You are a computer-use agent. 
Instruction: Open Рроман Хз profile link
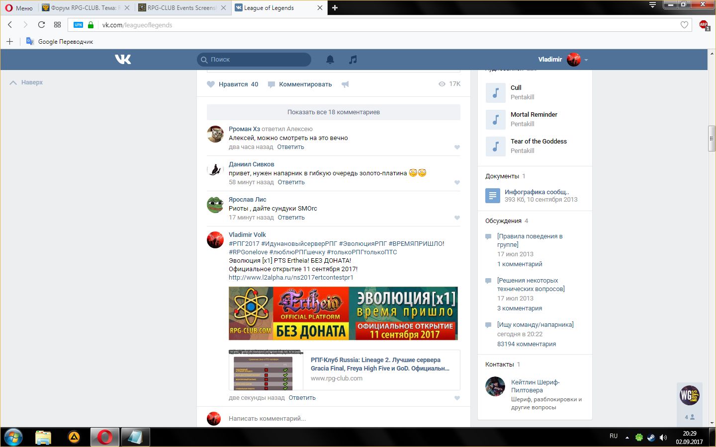[x=244, y=129]
